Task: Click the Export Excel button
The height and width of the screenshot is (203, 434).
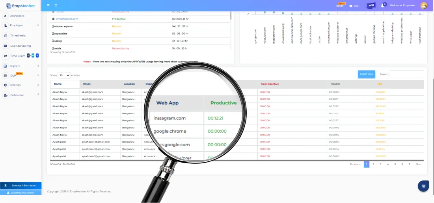Action: 366,74
